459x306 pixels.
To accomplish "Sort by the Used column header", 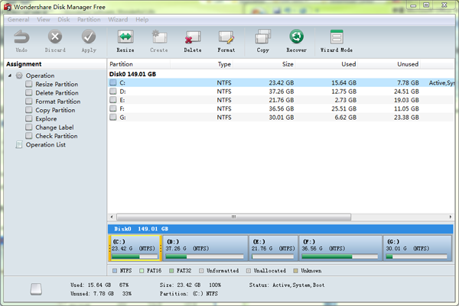I will pos(326,64).
